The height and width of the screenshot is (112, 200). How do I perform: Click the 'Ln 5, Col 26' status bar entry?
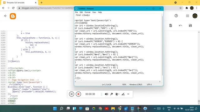click(x=107, y=84)
